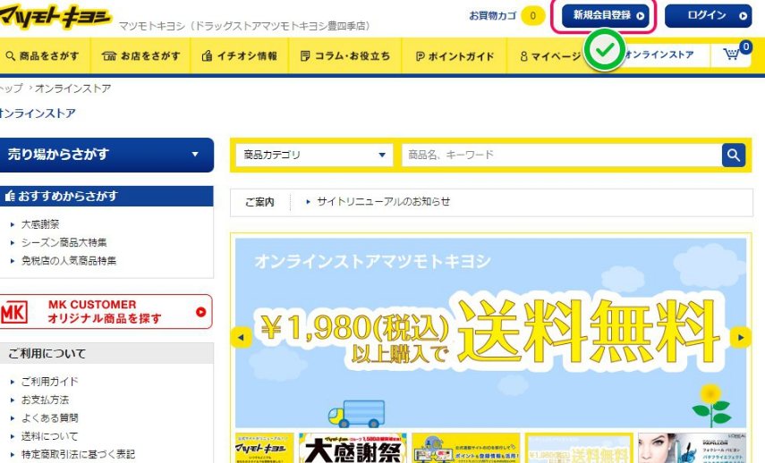Open the お買物カゴ counter badge
Image resolution: width=765 pixels, height=463 pixels.
(532, 15)
